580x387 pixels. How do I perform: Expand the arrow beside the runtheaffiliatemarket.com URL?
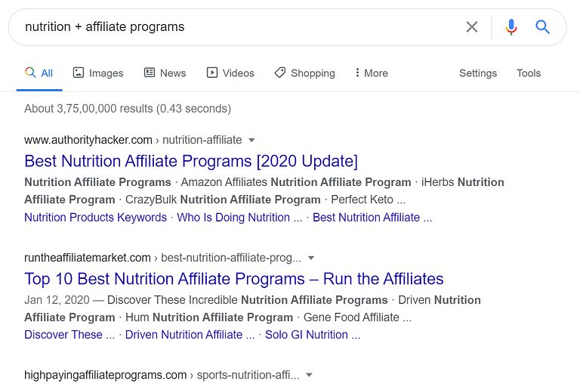(311, 258)
